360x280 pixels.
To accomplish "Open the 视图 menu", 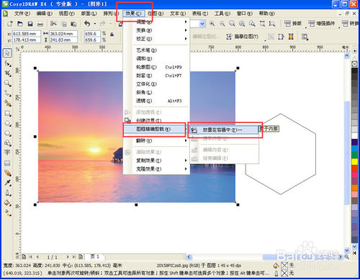I will tap(67, 14).
